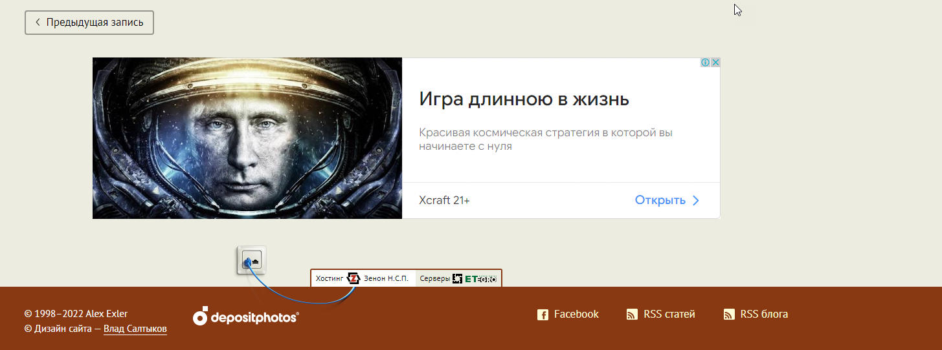
Task: Click the Facebook logo icon in the footer
Action: 543,314
